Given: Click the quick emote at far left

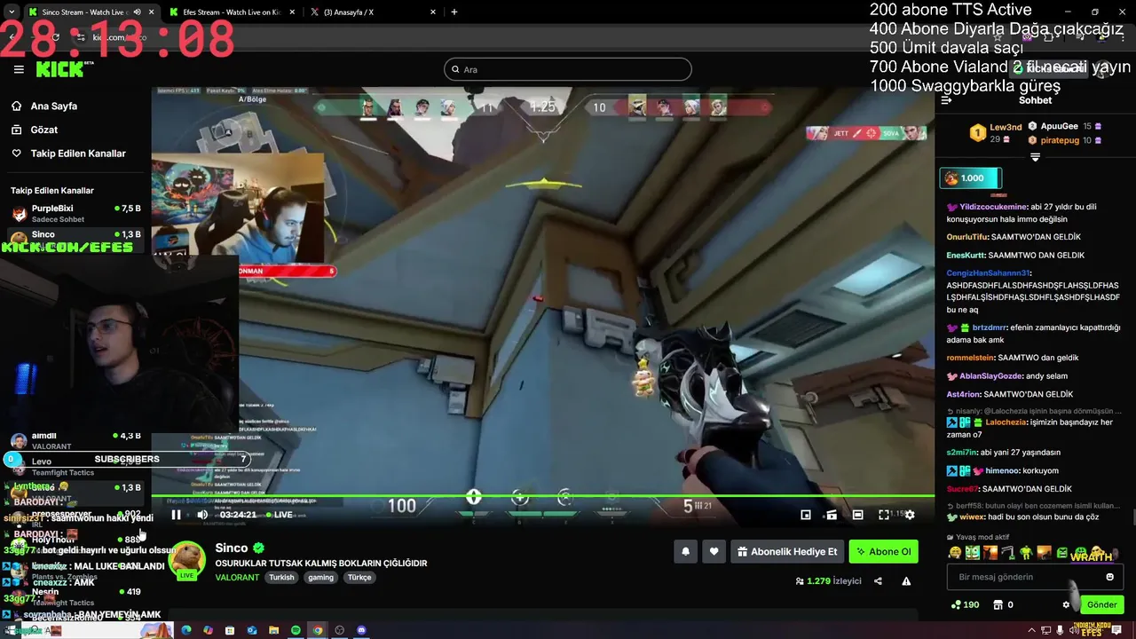Looking at the screenshot, I should (955, 552).
